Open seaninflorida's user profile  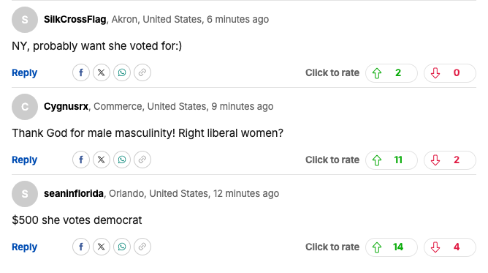[74, 193]
